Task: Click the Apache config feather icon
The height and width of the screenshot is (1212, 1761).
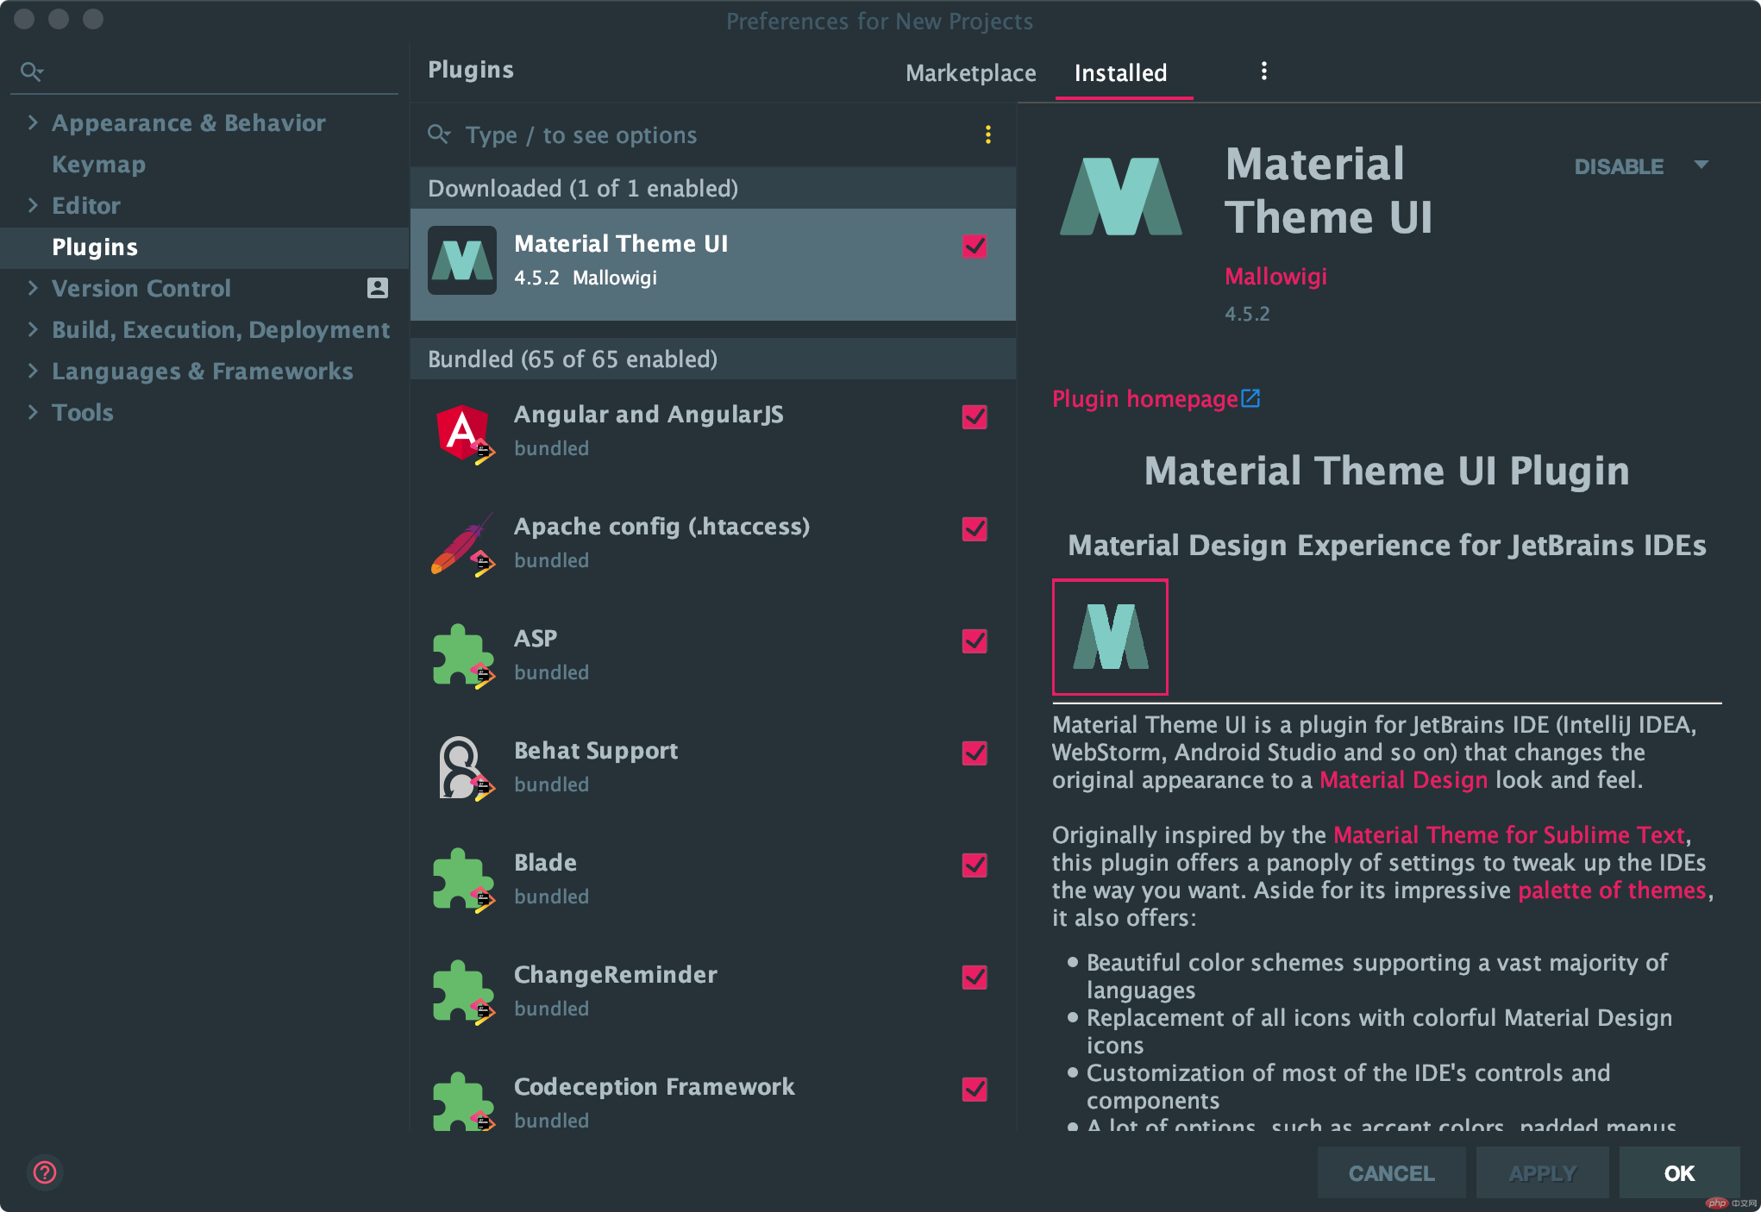Action: pos(463,545)
